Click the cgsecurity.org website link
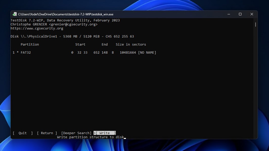269x151 pixels. pyautogui.click(x=36, y=28)
